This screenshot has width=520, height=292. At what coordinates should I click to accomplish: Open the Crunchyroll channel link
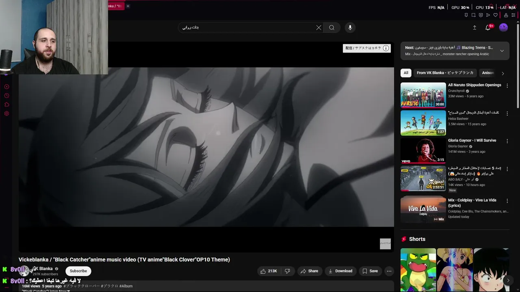pos(456,91)
